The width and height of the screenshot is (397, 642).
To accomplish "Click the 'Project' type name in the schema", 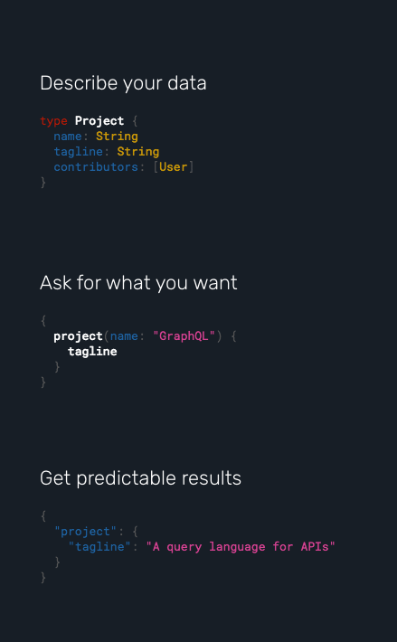I will pyautogui.click(x=99, y=121).
